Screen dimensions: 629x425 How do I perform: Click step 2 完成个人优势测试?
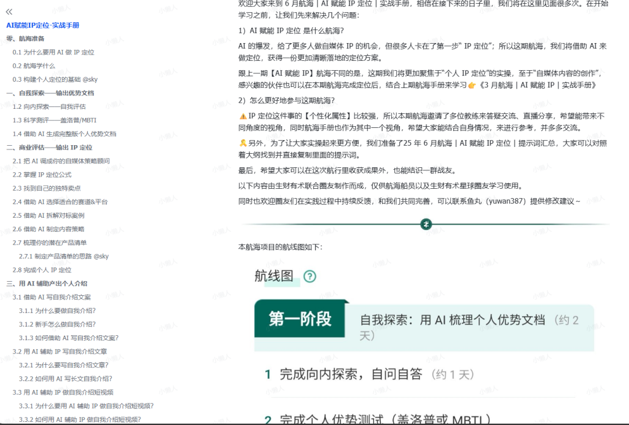385,419
